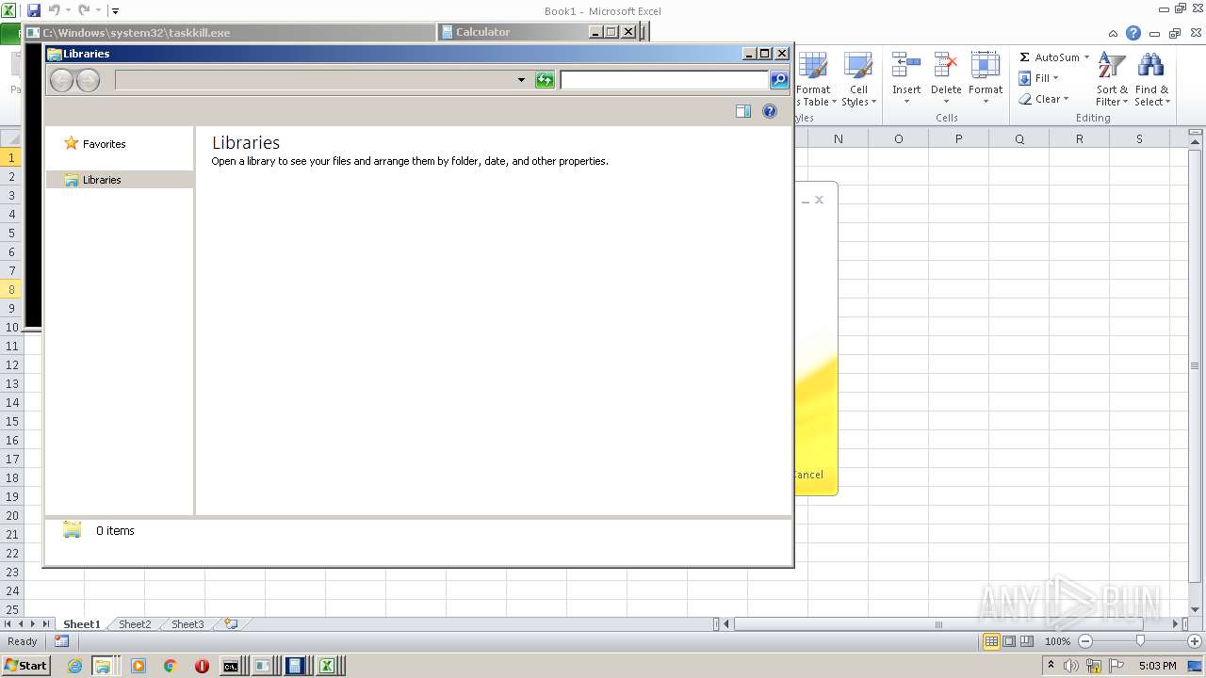The width and height of the screenshot is (1206, 678).
Task: Select column S header
Action: click(1139, 138)
